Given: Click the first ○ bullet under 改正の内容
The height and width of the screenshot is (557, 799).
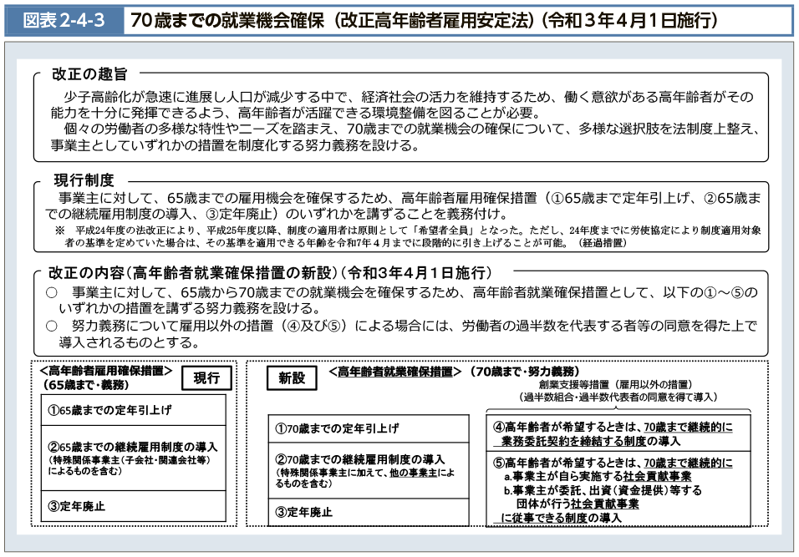Looking at the screenshot, I should 51,292.
